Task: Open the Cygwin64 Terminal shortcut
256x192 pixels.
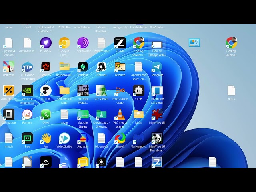Action: 9,43
